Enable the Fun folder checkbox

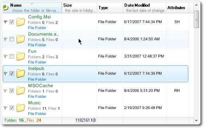point(12,56)
